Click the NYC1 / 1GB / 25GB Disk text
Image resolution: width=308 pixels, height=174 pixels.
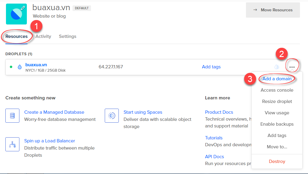pos(46,70)
